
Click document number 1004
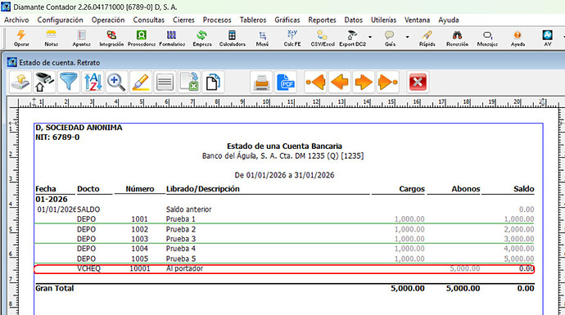coord(140,249)
